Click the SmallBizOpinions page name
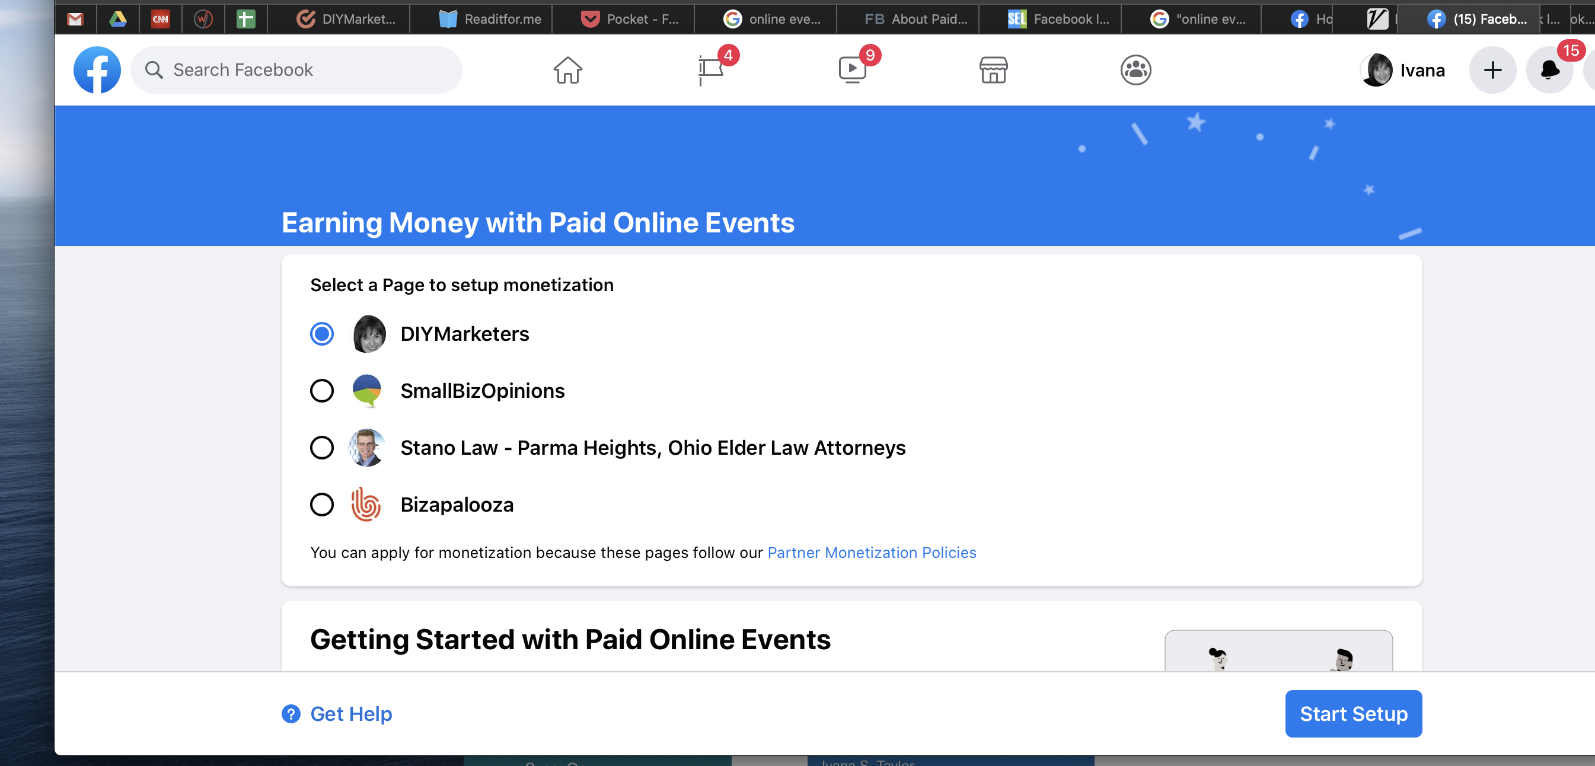 482,391
